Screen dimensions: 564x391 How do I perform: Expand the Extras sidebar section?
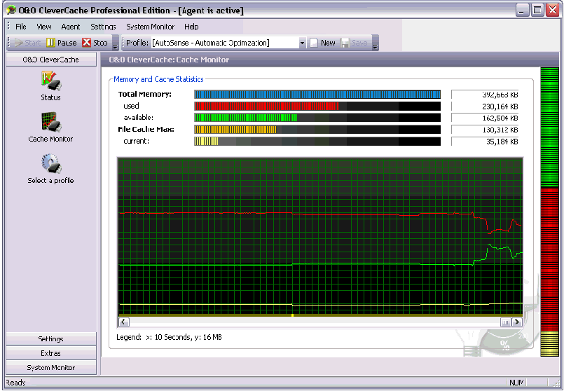tap(51, 353)
